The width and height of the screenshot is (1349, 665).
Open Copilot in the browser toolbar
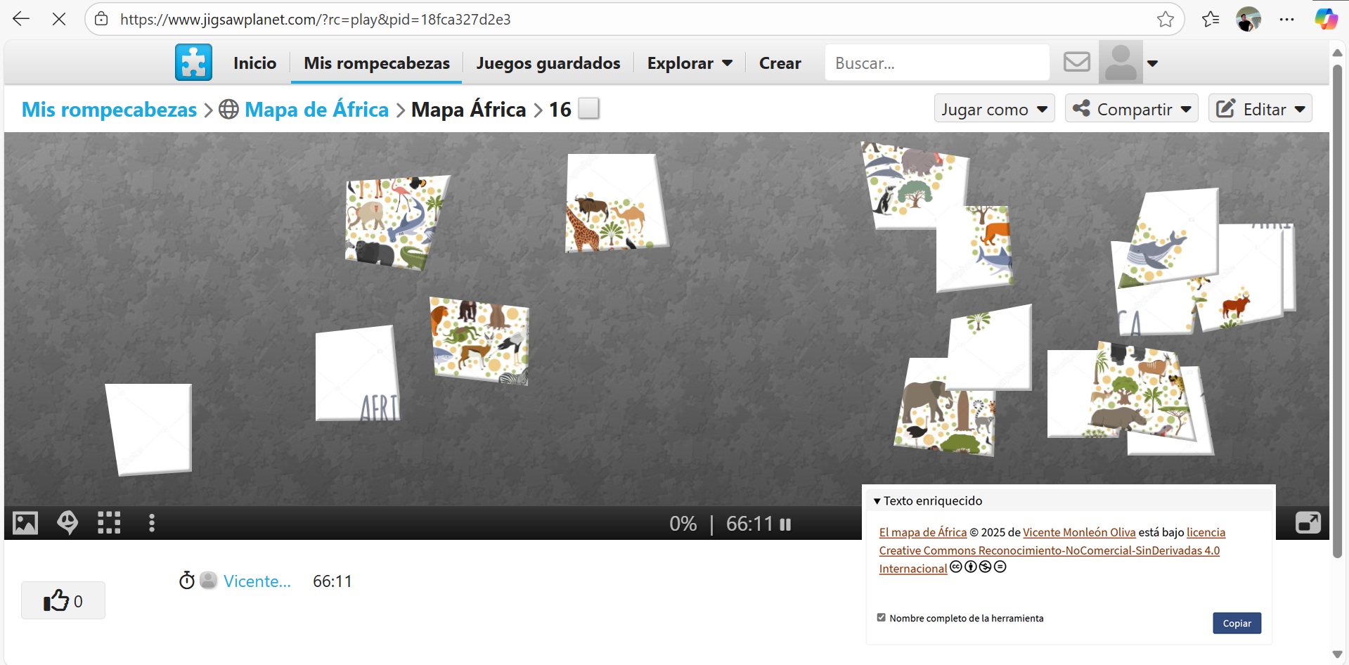(x=1326, y=19)
